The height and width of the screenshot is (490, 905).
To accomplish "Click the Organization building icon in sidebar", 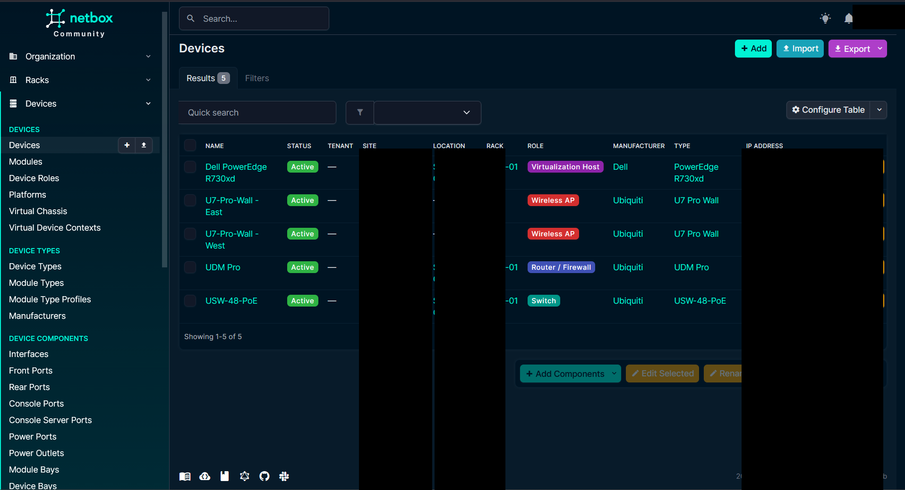I will point(13,56).
